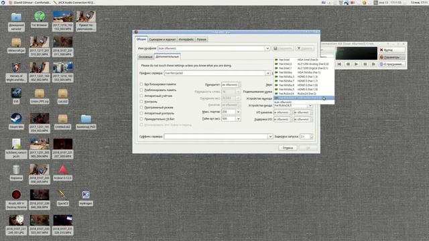429x241 pixels.
Task: Enable Аппаратный контроль checkbox
Action: pyautogui.click(x=141, y=113)
